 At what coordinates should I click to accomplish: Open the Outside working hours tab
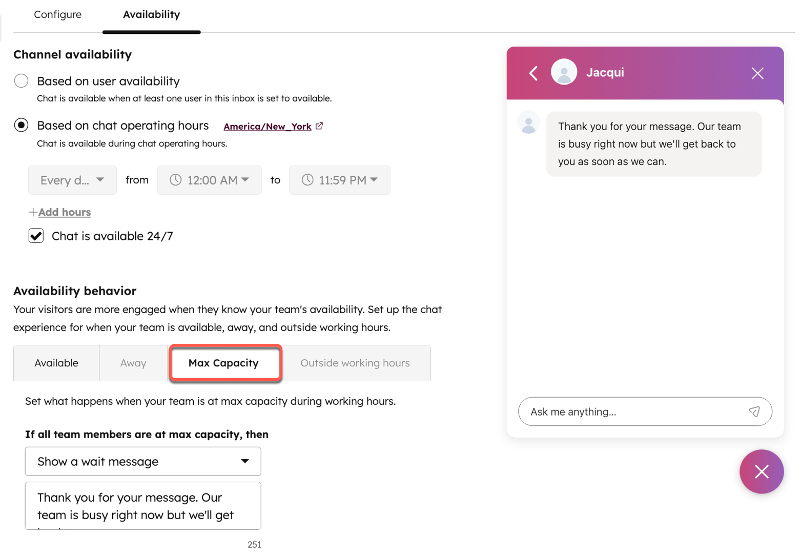[355, 363]
